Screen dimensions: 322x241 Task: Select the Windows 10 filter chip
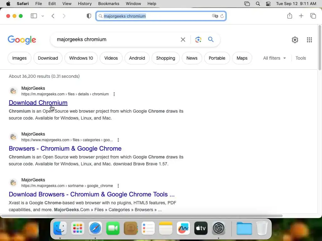click(81, 58)
